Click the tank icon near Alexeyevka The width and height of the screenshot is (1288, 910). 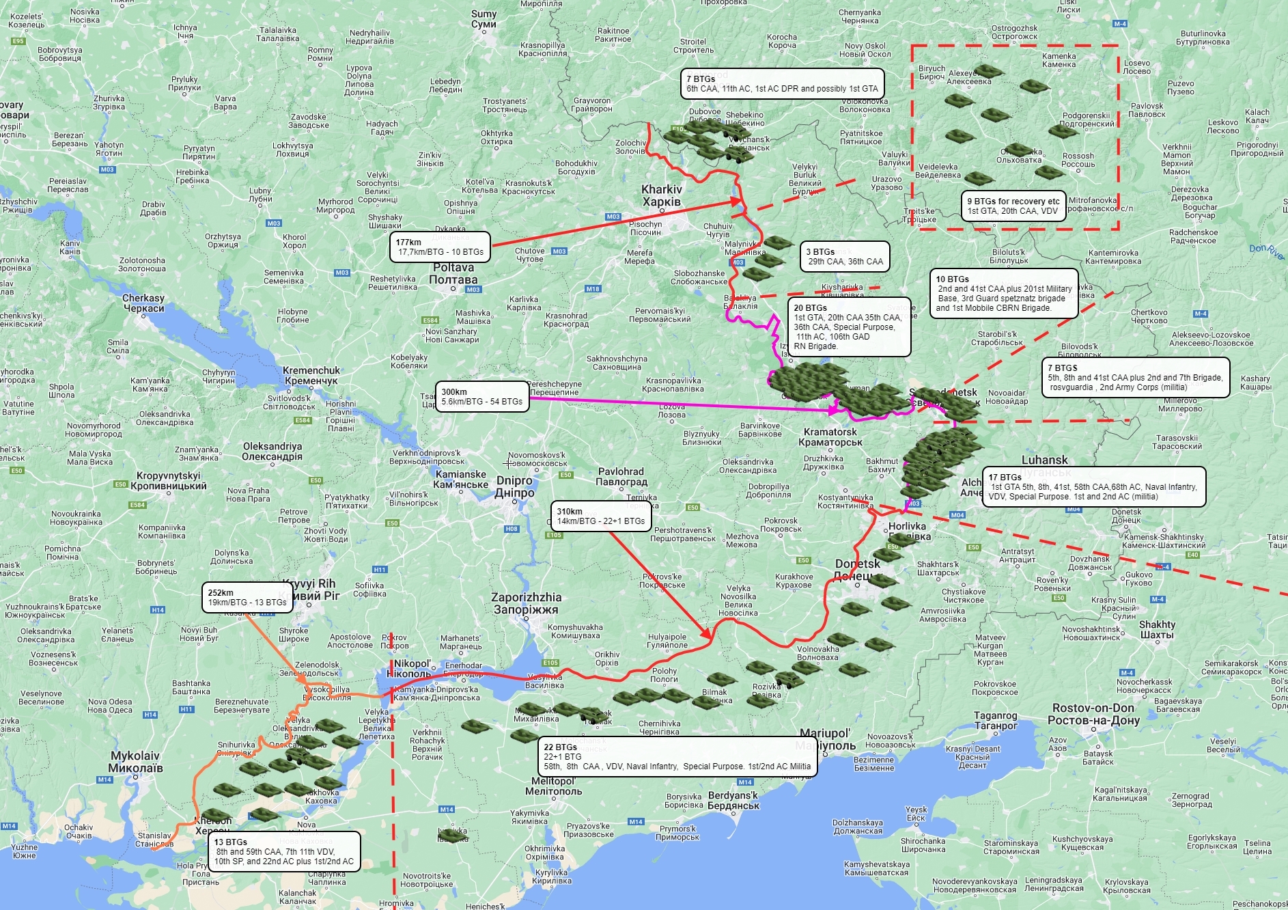pos(988,72)
